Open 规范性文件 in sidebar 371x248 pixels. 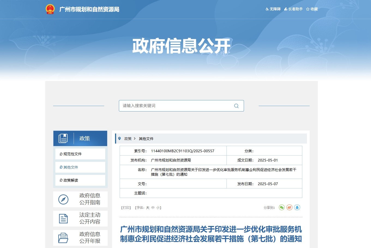(73, 154)
